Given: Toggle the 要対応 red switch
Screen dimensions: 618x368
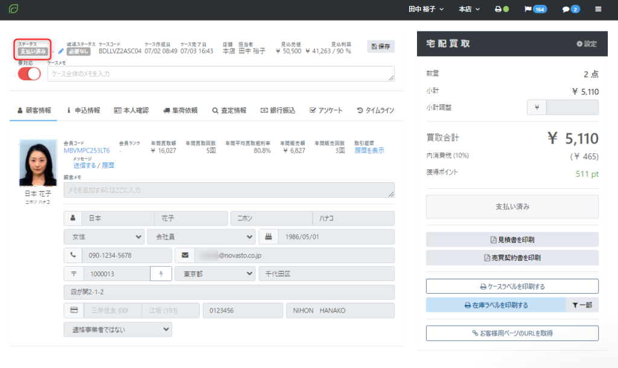Looking at the screenshot, I should click(30, 74).
